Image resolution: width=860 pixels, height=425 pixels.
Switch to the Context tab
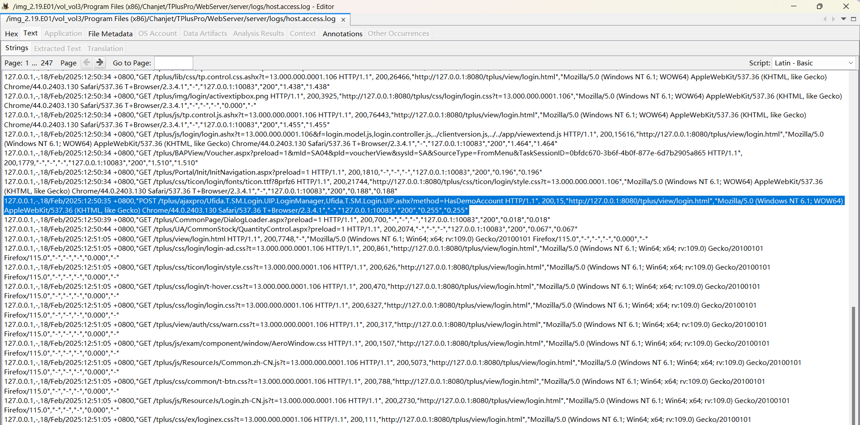(303, 34)
